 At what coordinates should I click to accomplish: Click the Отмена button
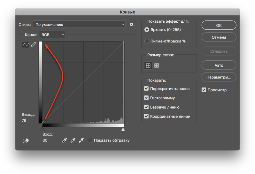tap(219, 37)
